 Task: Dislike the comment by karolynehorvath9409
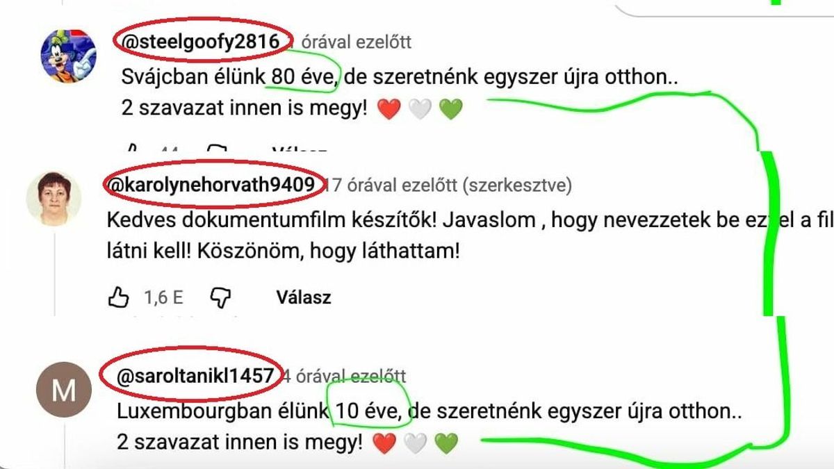click(220, 298)
